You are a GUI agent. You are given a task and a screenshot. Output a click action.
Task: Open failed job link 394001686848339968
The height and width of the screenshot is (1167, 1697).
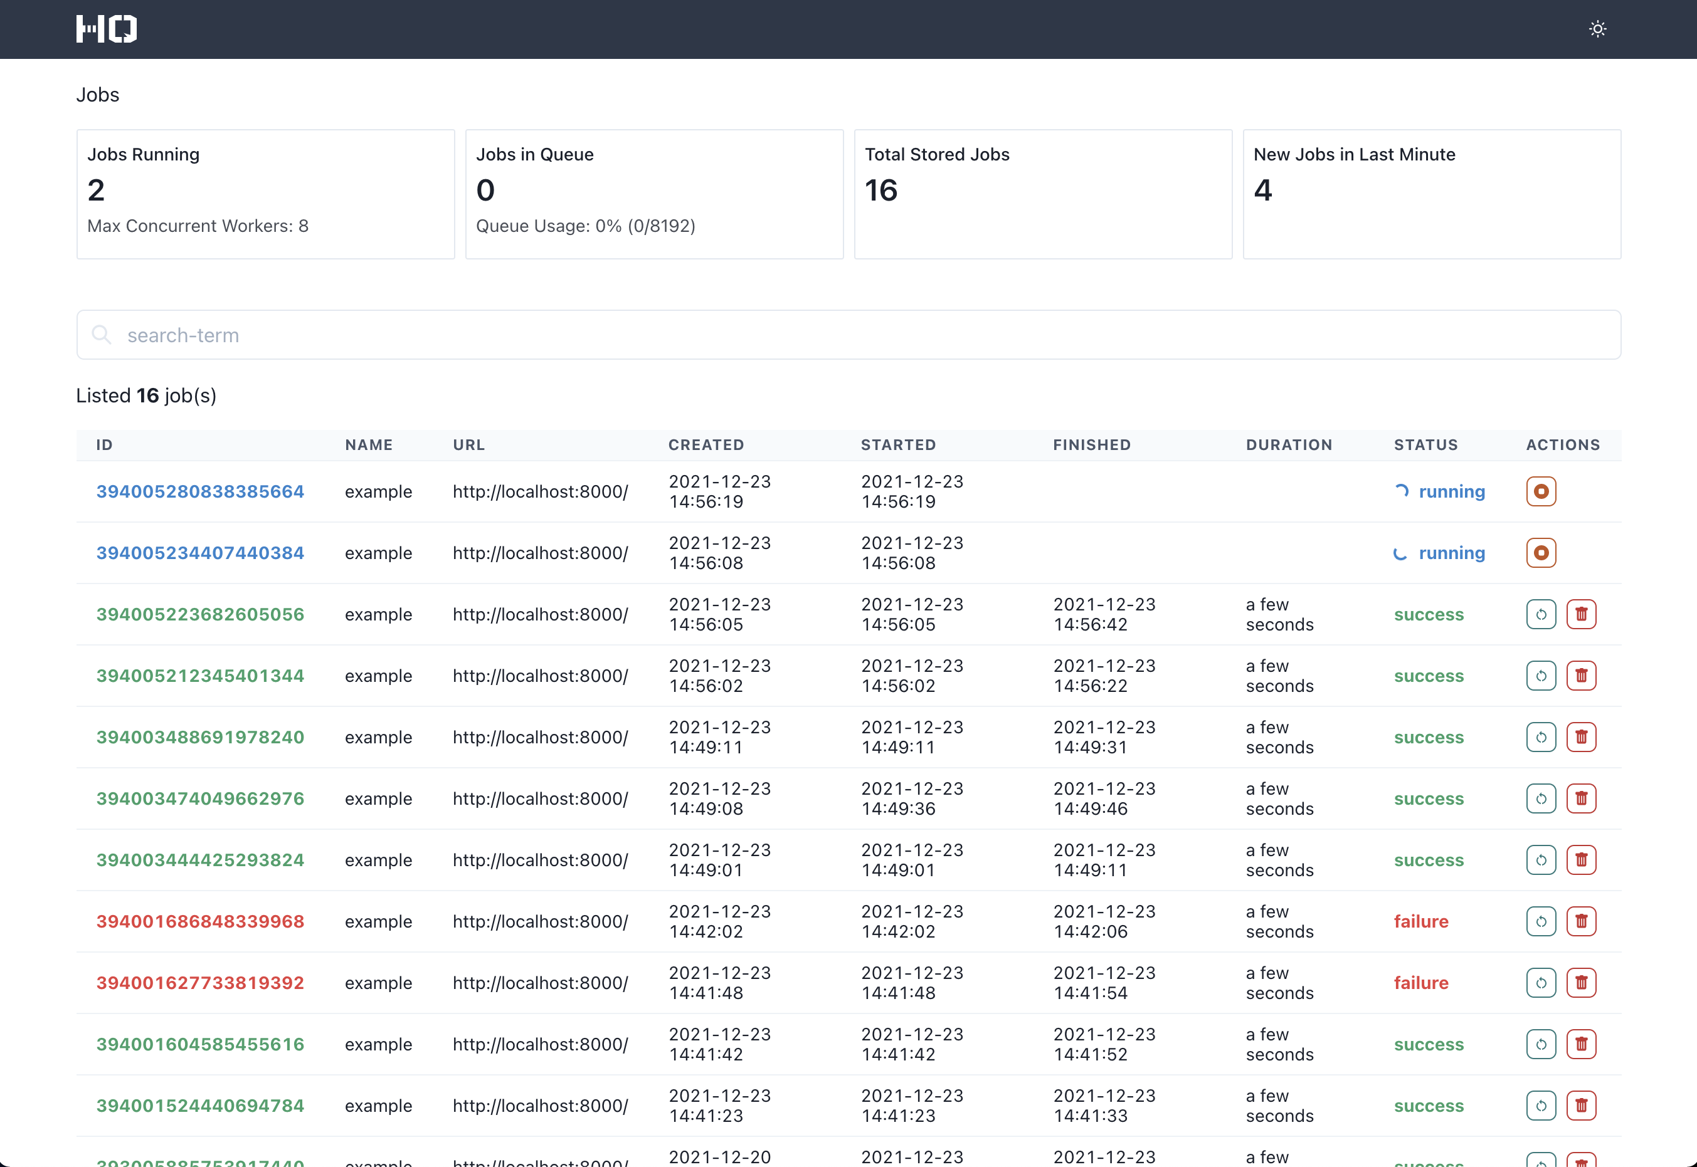(x=199, y=921)
